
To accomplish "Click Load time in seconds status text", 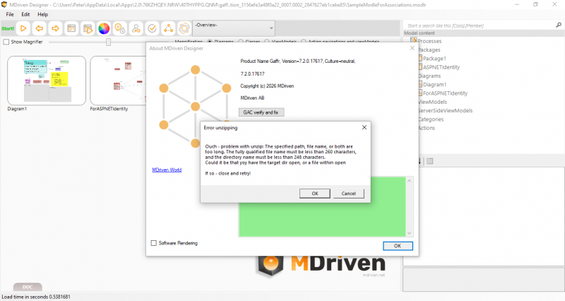I will click(36, 297).
